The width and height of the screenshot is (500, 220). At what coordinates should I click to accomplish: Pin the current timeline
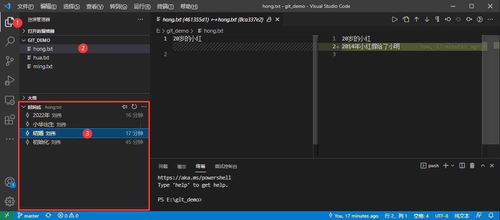coord(125,107)
